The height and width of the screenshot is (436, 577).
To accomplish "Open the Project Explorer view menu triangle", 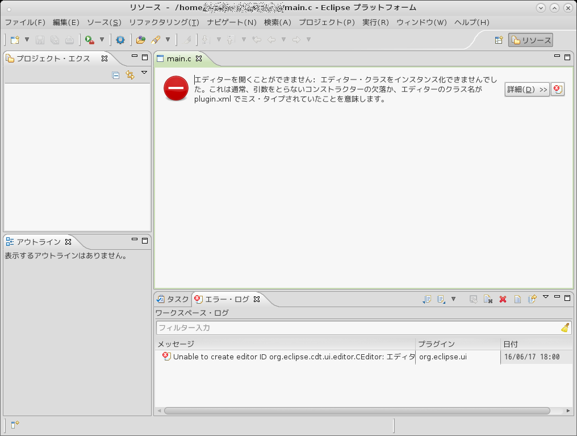I will [144, 73].
